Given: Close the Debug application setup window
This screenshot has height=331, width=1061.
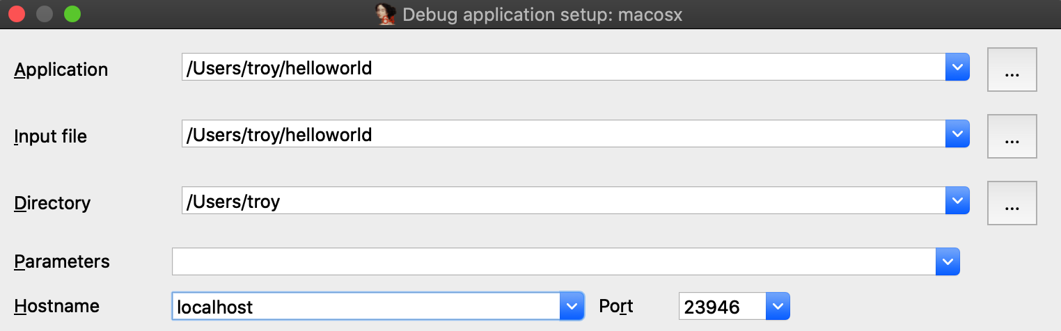Looking at the screenshot, I should click(17, 14).
